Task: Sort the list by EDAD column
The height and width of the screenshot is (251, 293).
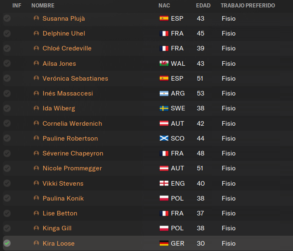Action: tap(203, 5)
